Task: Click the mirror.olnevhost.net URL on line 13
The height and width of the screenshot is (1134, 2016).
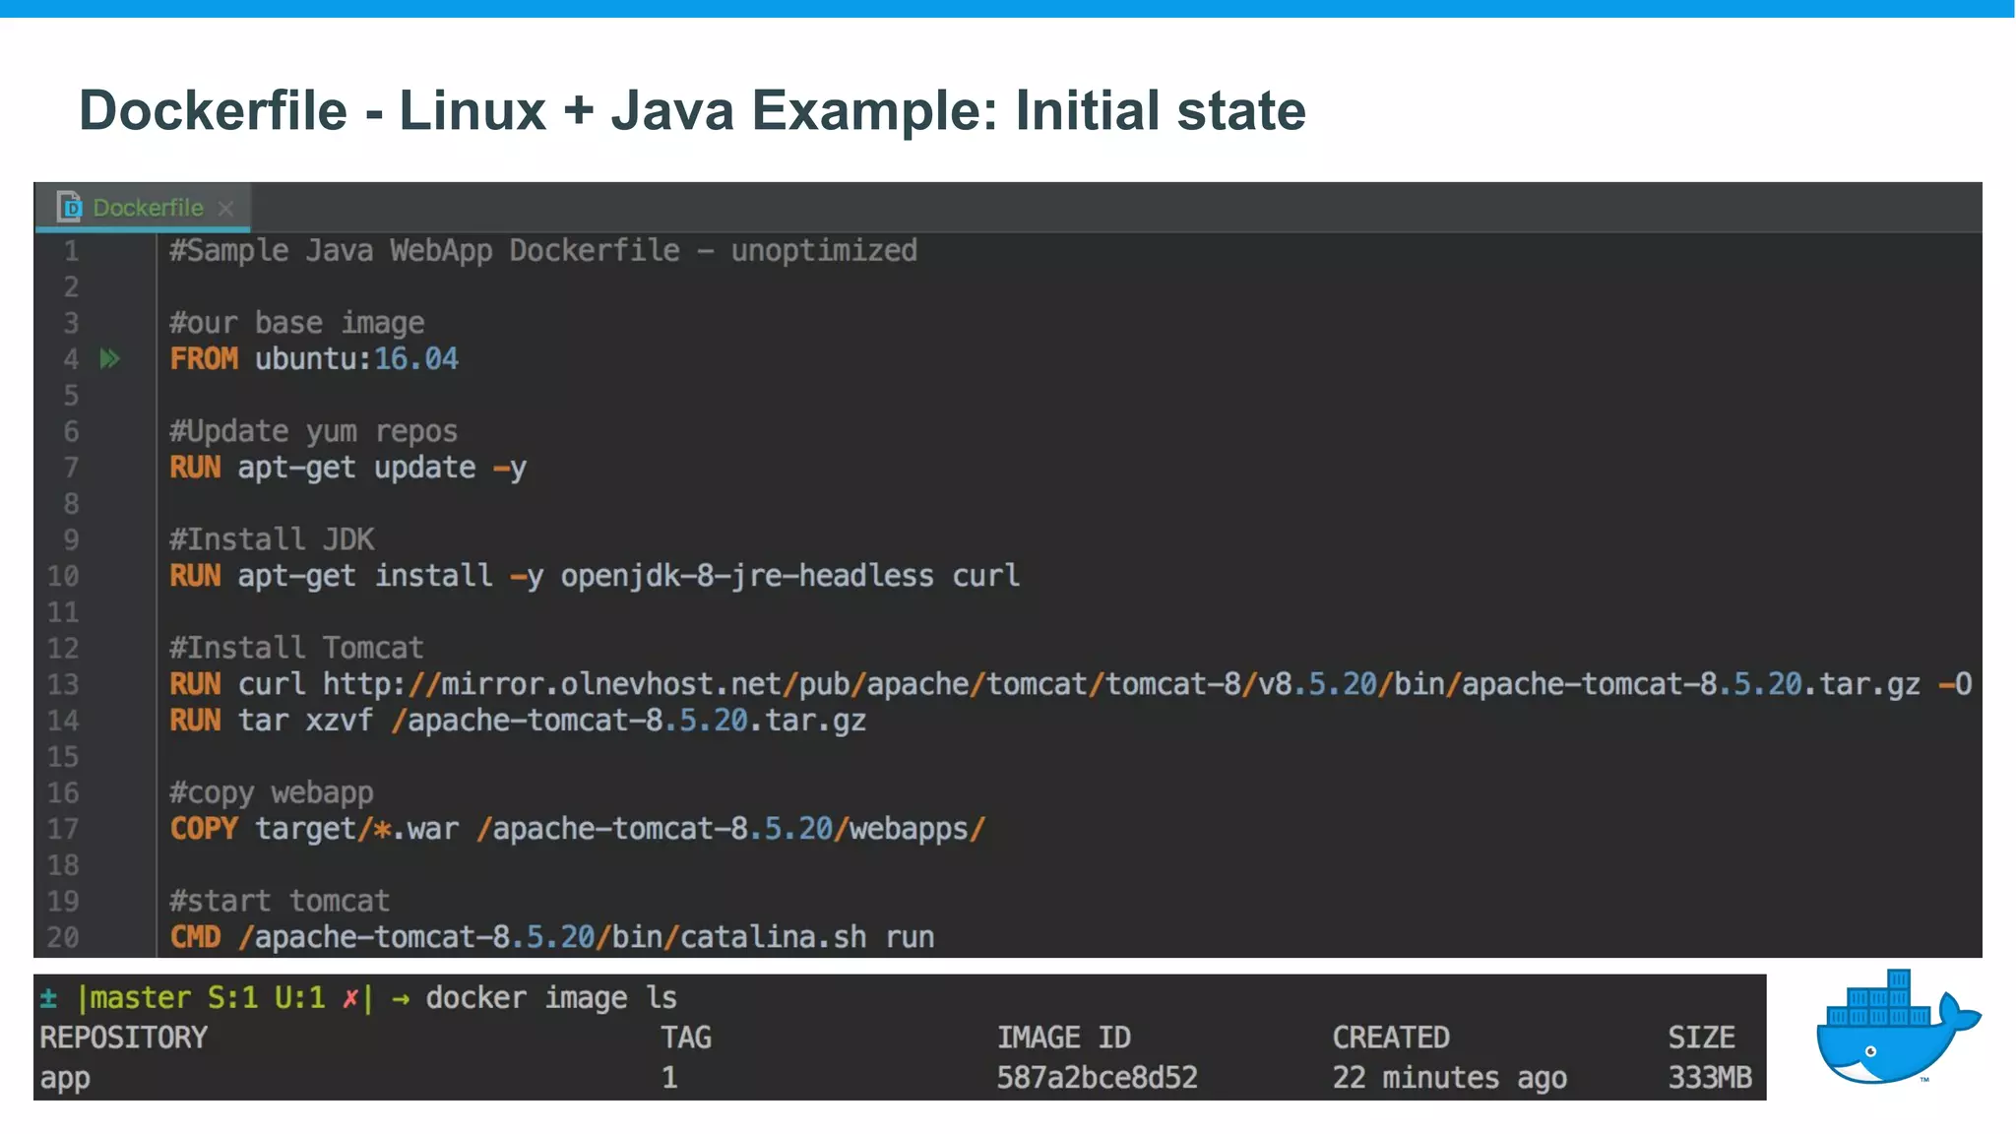Action: 1121,684
